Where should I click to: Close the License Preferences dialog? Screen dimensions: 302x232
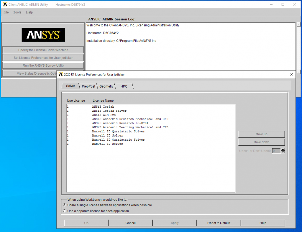click(292, 75)
